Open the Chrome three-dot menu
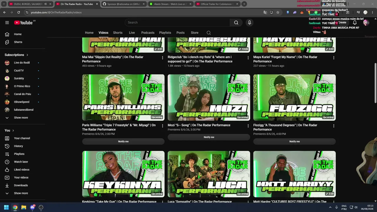 (373, 12)
